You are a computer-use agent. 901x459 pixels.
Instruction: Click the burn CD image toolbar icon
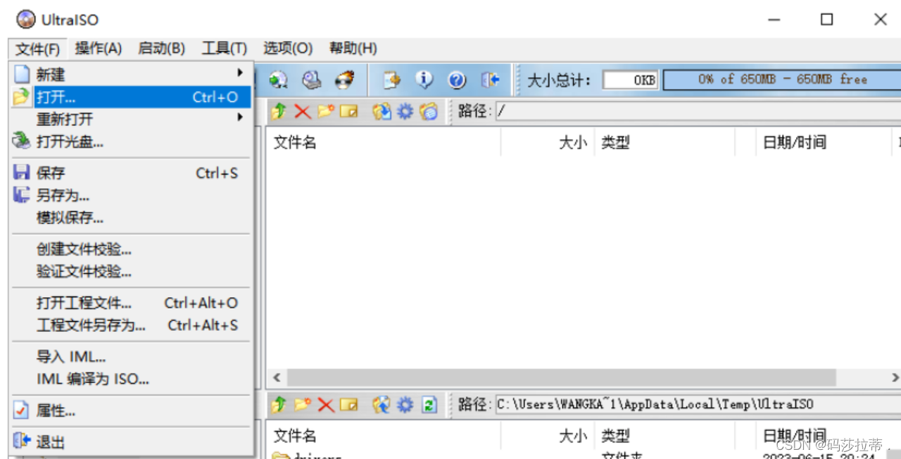tap(345, 80)
